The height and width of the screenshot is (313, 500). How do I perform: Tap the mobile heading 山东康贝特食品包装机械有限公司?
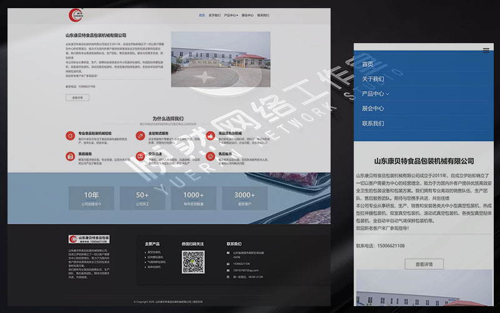click(x=424, y=161)
